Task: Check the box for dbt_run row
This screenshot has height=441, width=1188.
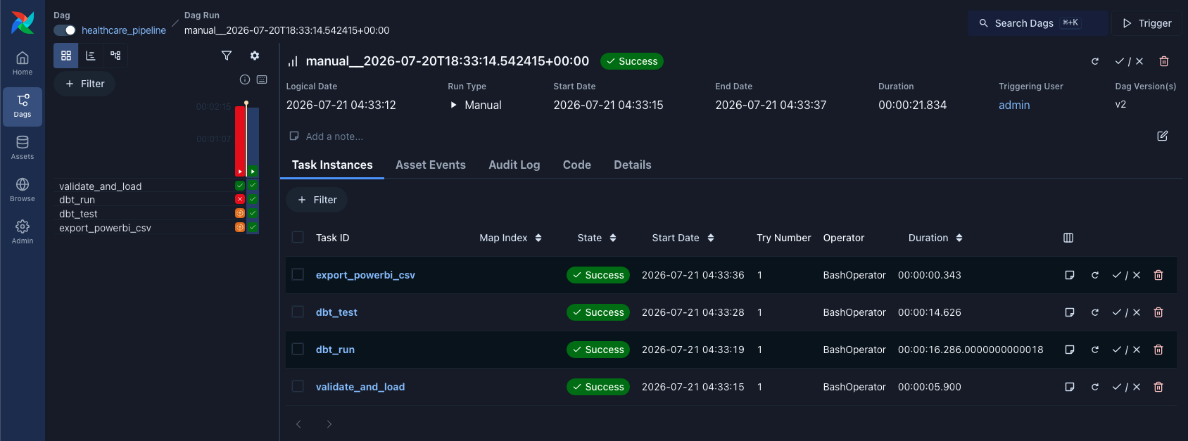Action: coord(298,350)
